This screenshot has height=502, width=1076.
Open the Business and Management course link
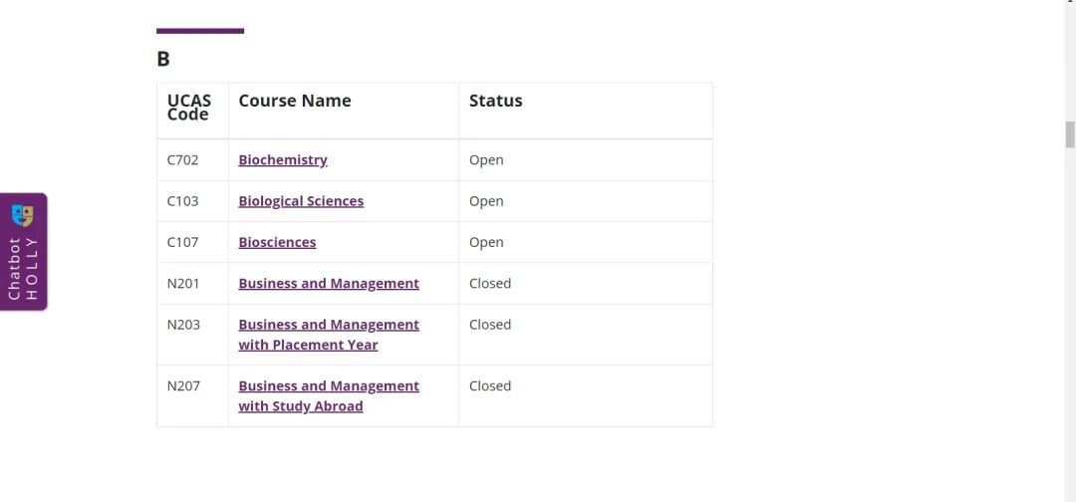click(x=329, y=283)
